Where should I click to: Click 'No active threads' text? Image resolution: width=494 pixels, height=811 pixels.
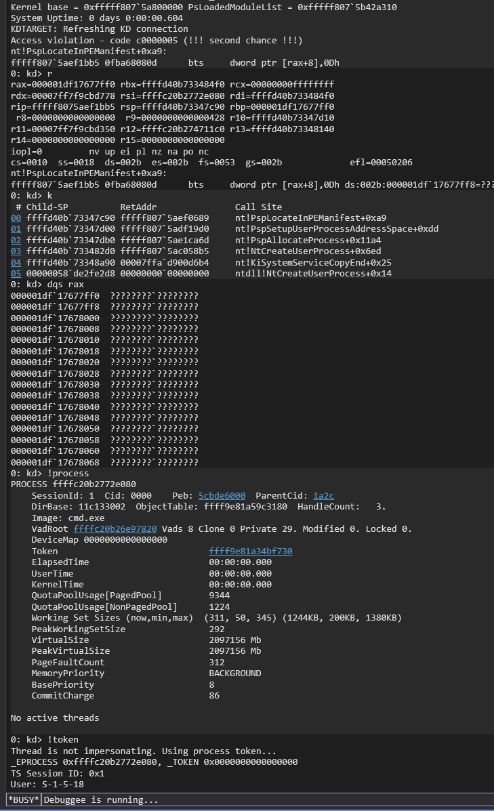pyautogui.click(x=55, y=718)
